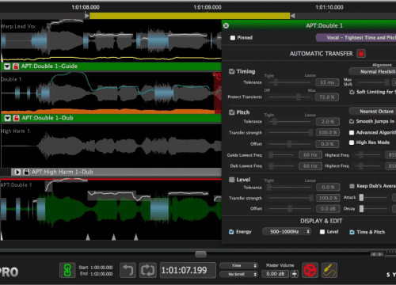Toggle Smooth Jumps checkbox

352,121
